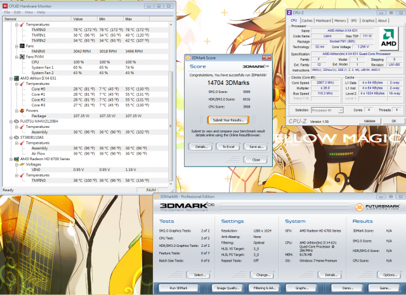Click the Select button under Tests

(x=199, y=275)
